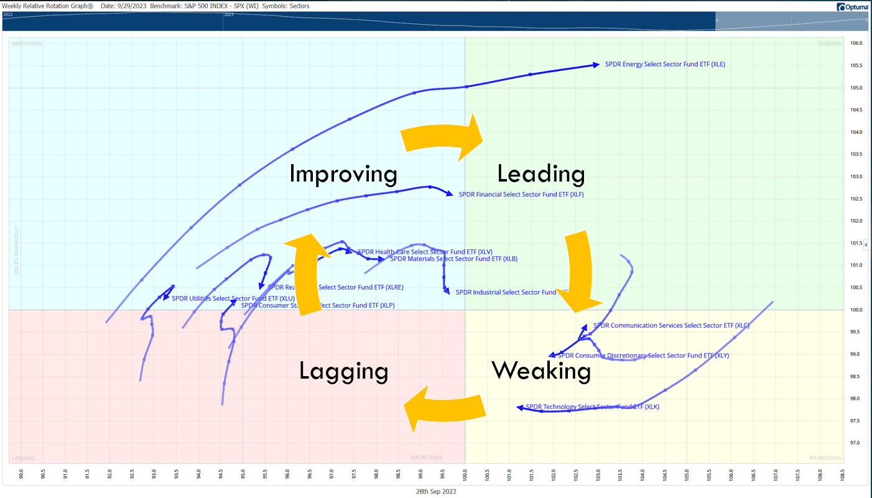Image resolution: width=872 pixels, height=498 pixels.
Task: Select the SPDR Communication Services (XLC) label
Action: coord(671,325)
